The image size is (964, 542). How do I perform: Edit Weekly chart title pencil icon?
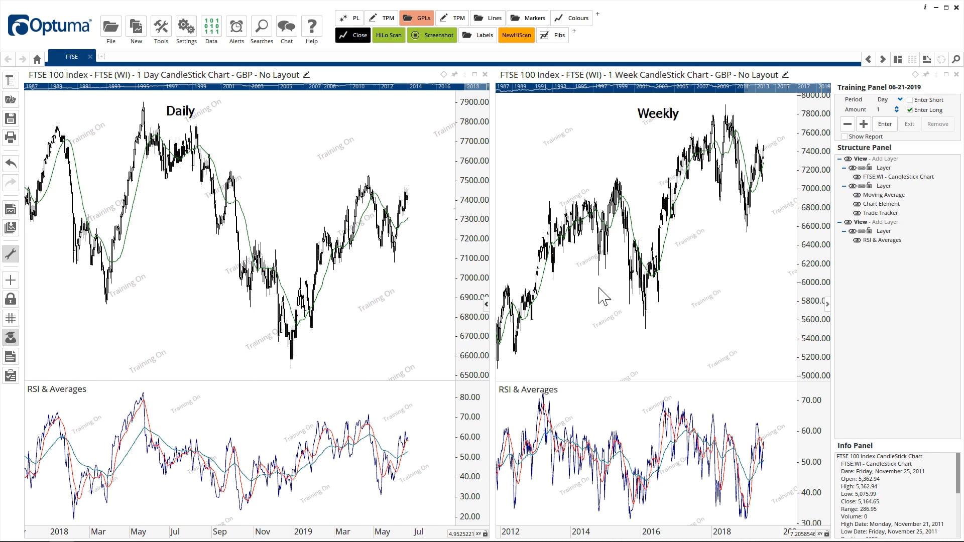[786, 75]
